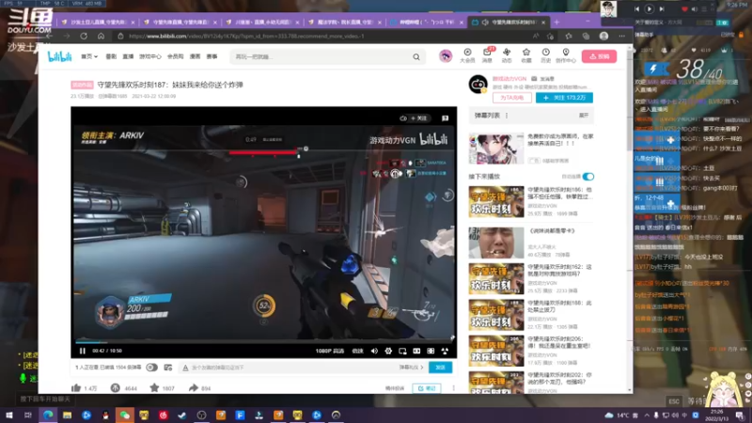Open the 漫画 navigation item
752x423 pixels.
195,56
